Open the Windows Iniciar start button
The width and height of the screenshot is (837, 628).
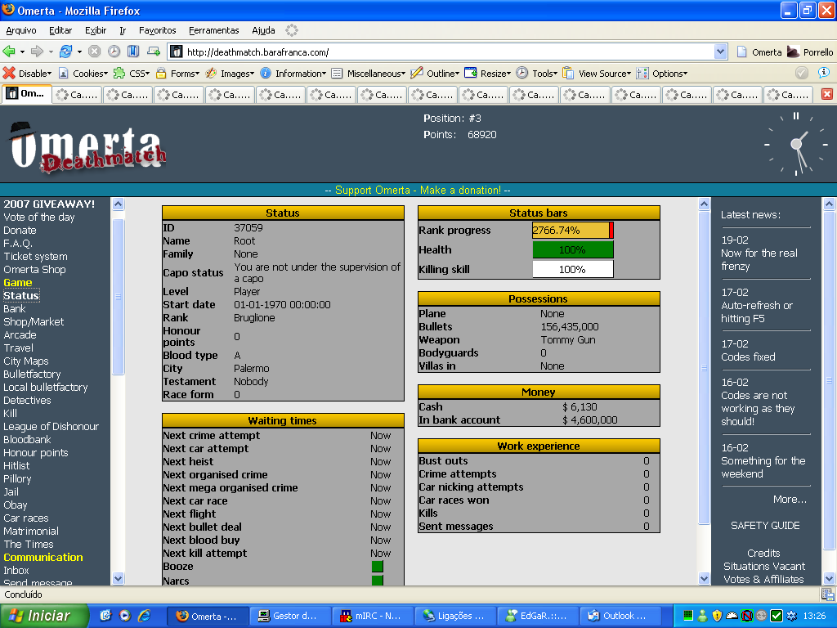click(43, 616)
